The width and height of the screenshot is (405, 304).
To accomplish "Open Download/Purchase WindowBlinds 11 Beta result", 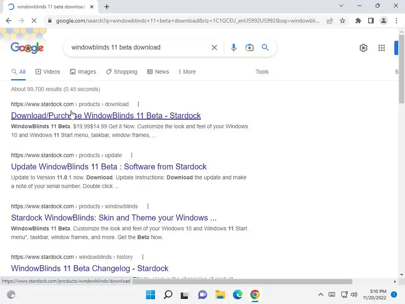I will [x=106, y=116].
